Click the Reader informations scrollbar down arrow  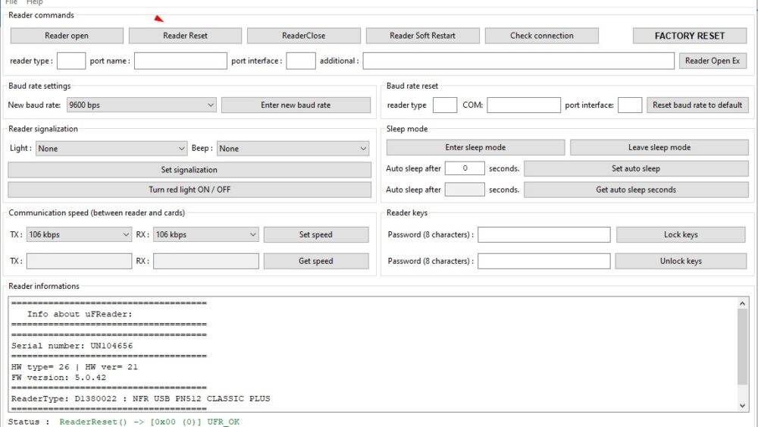(743, 406)
